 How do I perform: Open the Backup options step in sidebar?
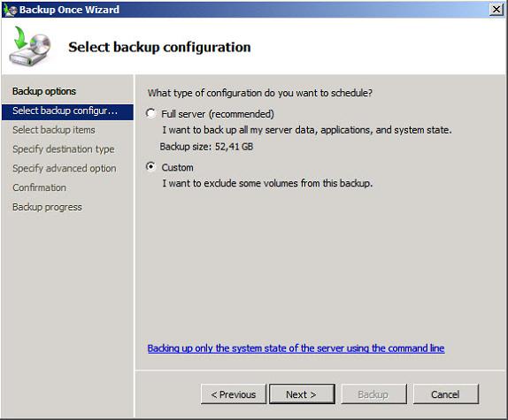(x=44, y=91)
